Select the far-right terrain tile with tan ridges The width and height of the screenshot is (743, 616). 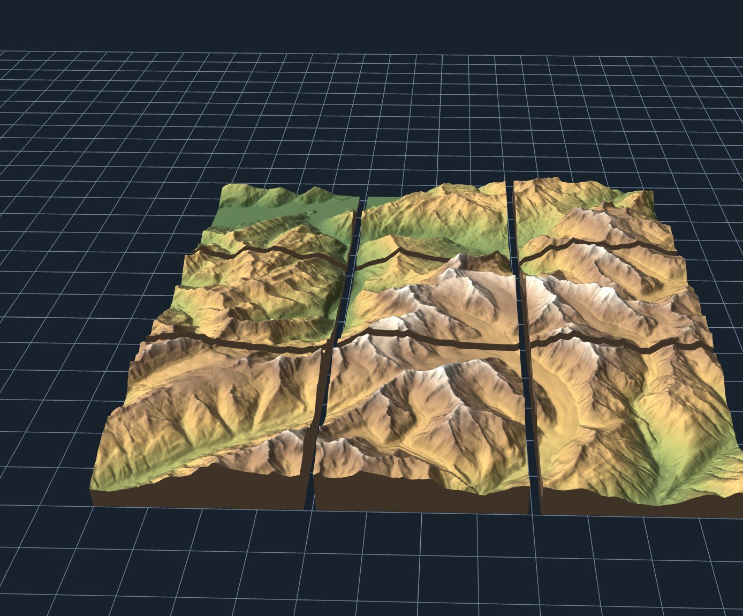pos(594,219)
